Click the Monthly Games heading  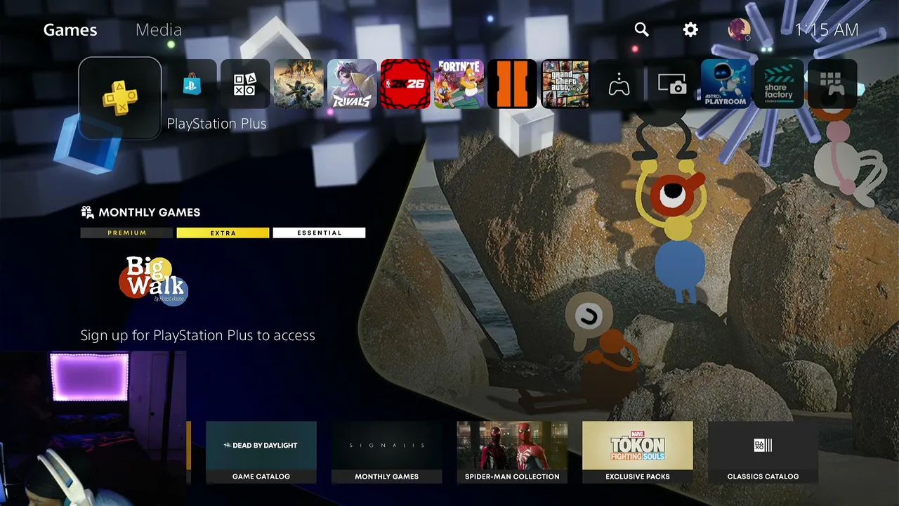pyautogui.click(x=140, y=212)
